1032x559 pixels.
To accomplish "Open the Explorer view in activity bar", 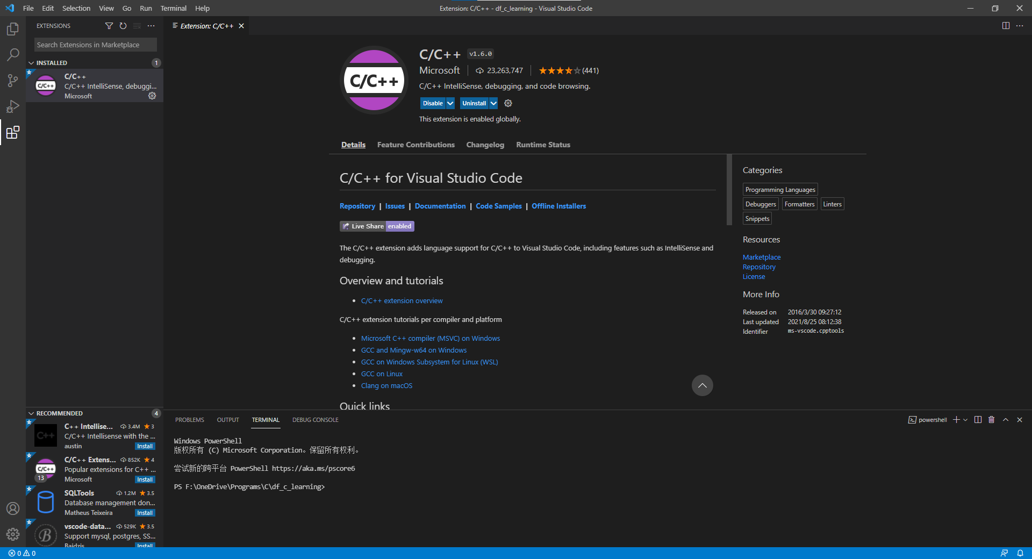I will pyautogui.click(x=13, y=29).
